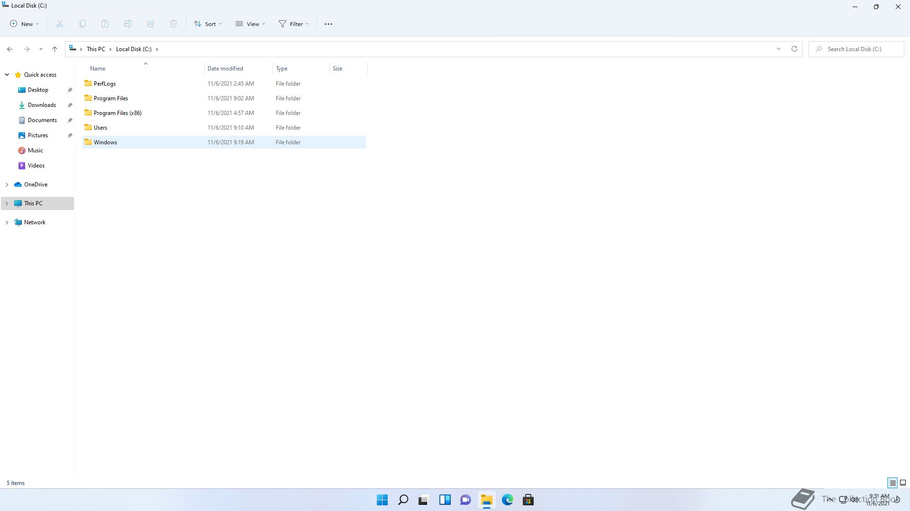Go up one folder level arrow
The height and width of the screenshot is (511, 910).
[55, 49]
